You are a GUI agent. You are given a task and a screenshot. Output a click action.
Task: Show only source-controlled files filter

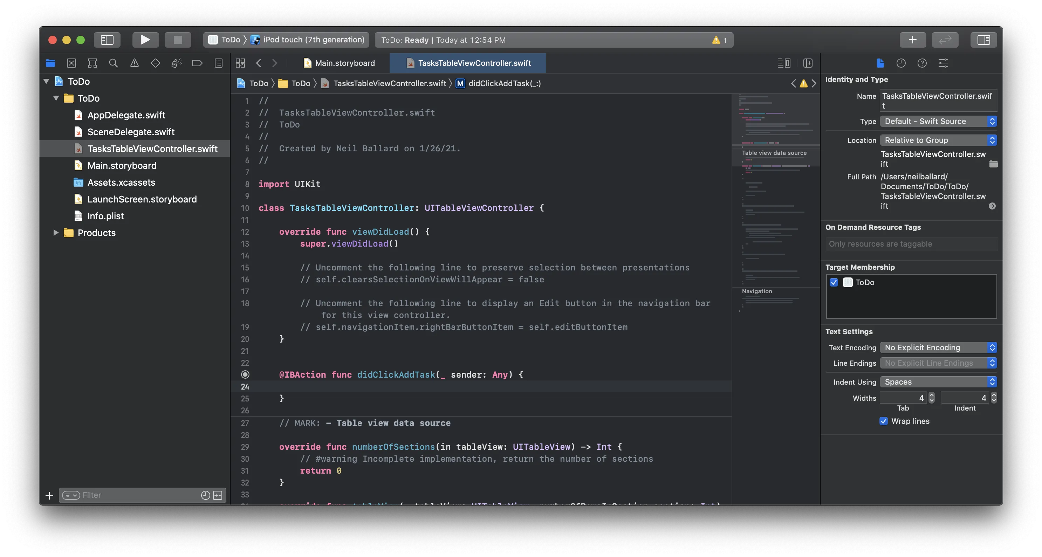click(218, 495)
